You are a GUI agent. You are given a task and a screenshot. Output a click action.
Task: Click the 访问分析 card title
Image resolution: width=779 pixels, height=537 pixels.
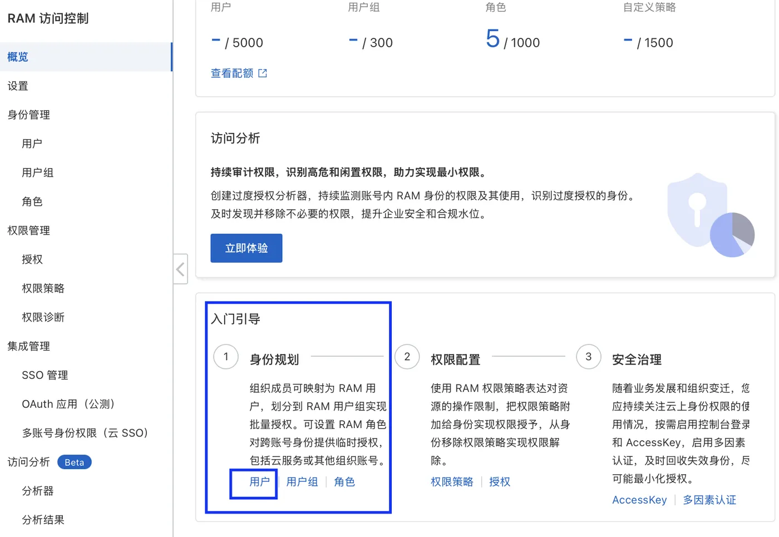235,138
